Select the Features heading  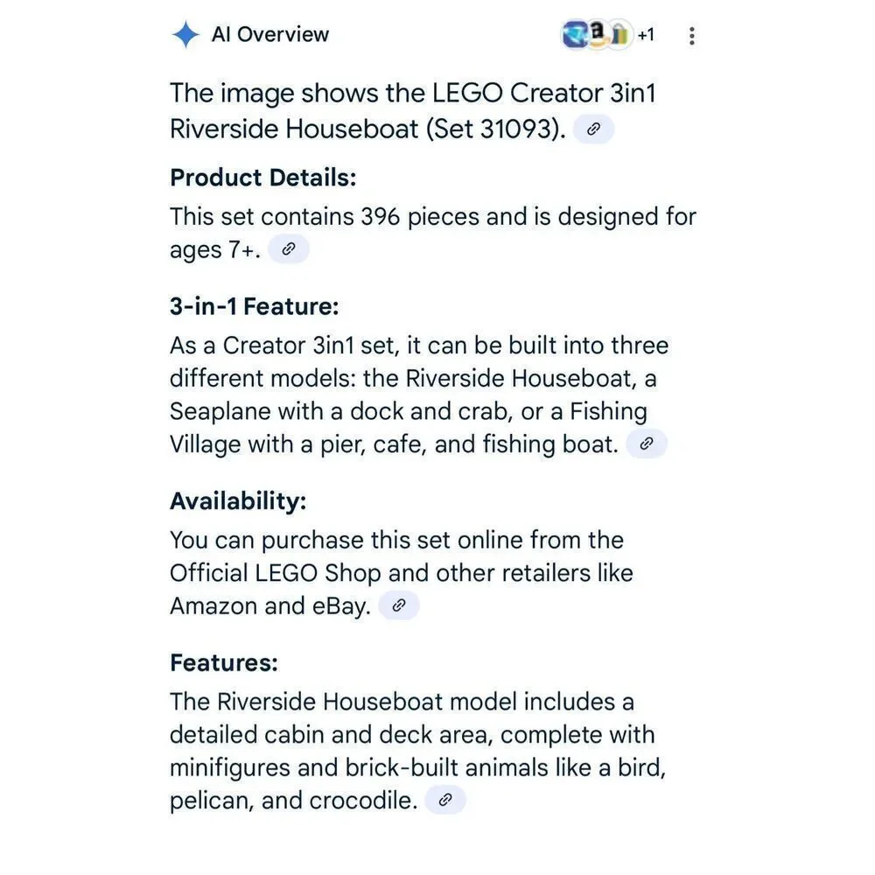click(224, 663)
